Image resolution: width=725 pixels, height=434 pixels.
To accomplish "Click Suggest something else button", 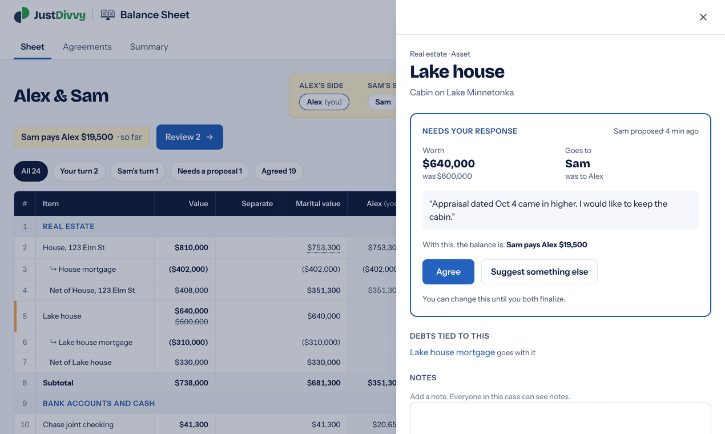I will coord(539,272).
